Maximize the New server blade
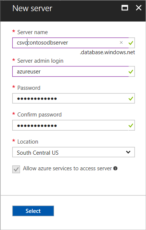 [125, 8]
